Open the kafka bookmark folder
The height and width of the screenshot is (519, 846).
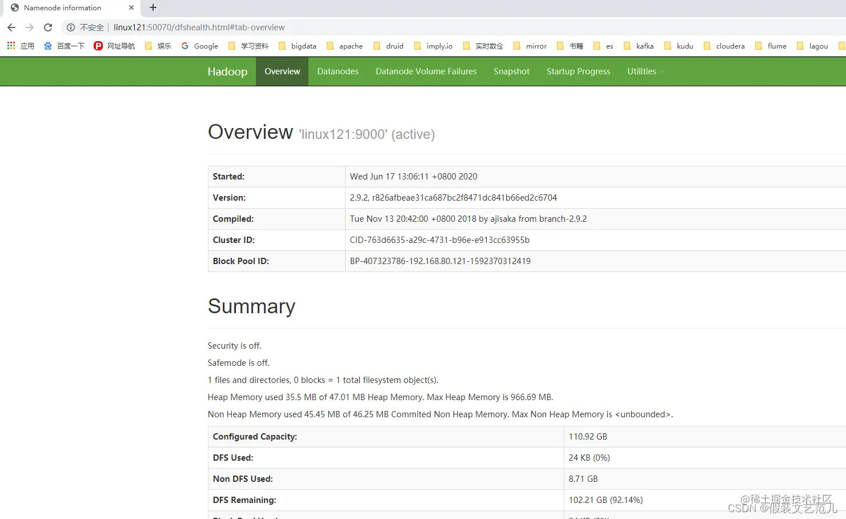click(x=639, y=46)
